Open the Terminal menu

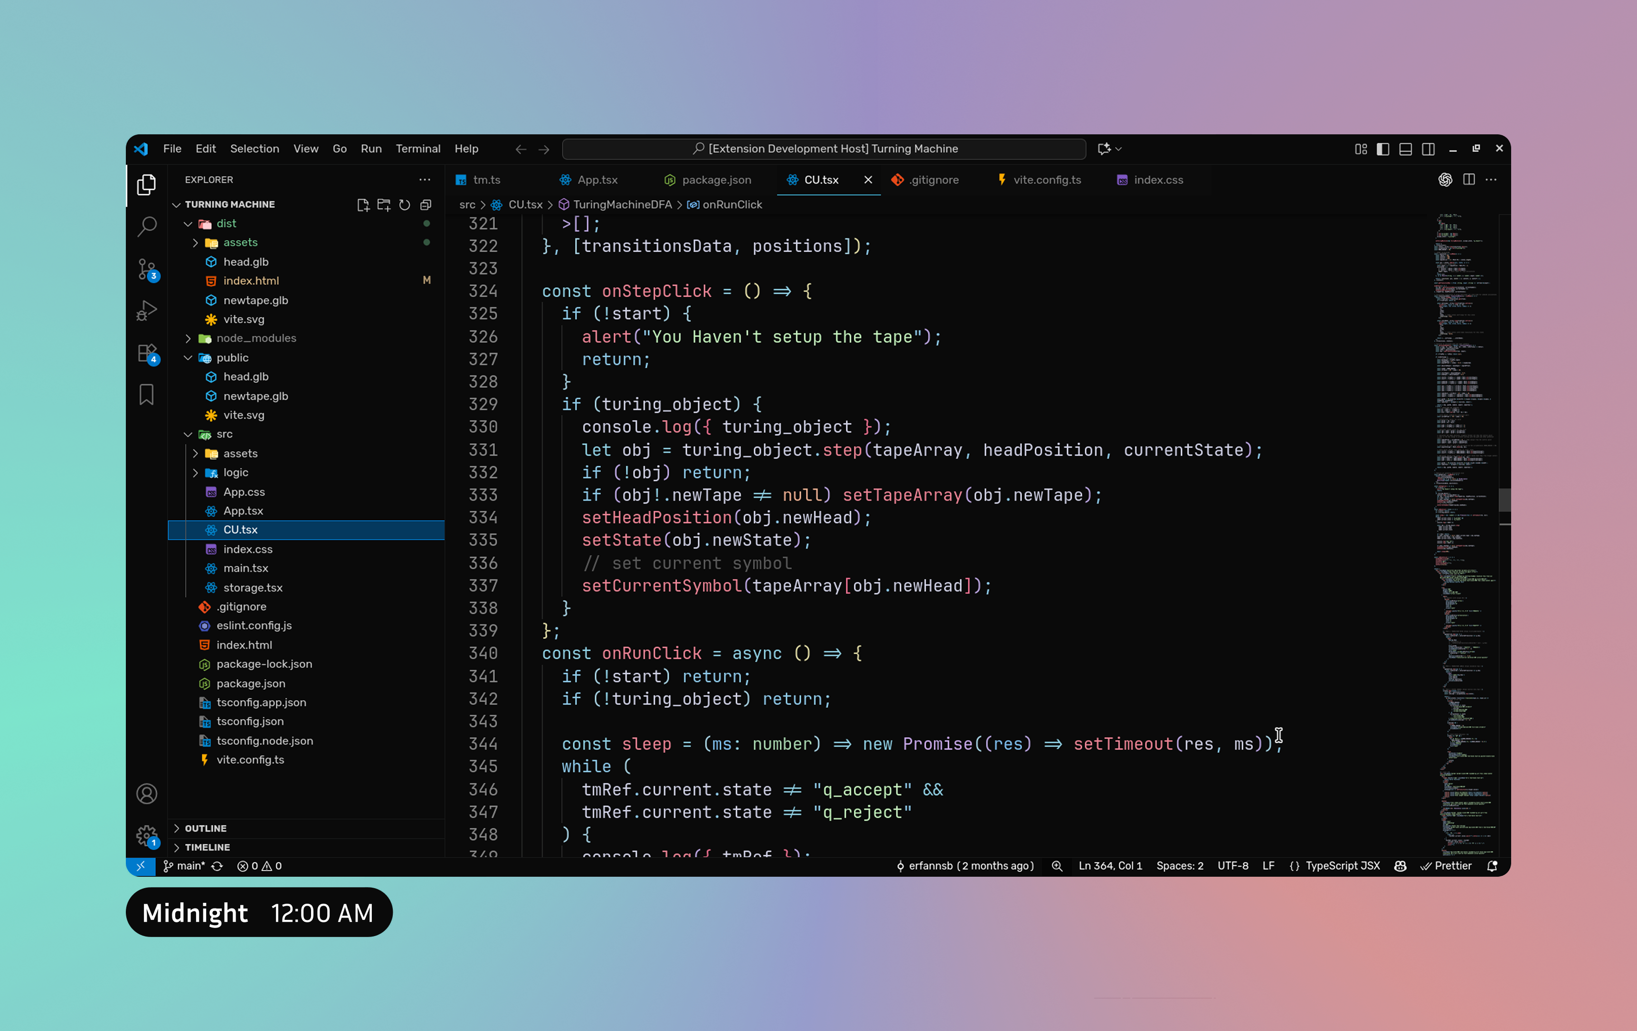click(418, 148)
